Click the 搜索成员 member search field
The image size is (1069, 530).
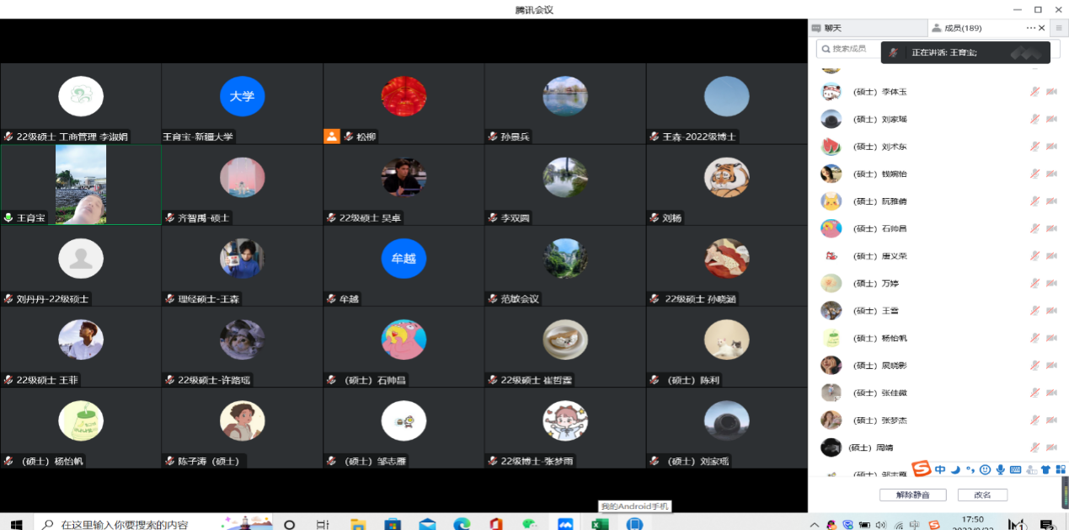pyautogui.click(x=851, y=48)
